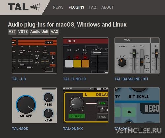The image size is (165, 138).
Task: Follow the TAL-U-NO-LX link
Action: pyautogui.click(x=75, y=79)
